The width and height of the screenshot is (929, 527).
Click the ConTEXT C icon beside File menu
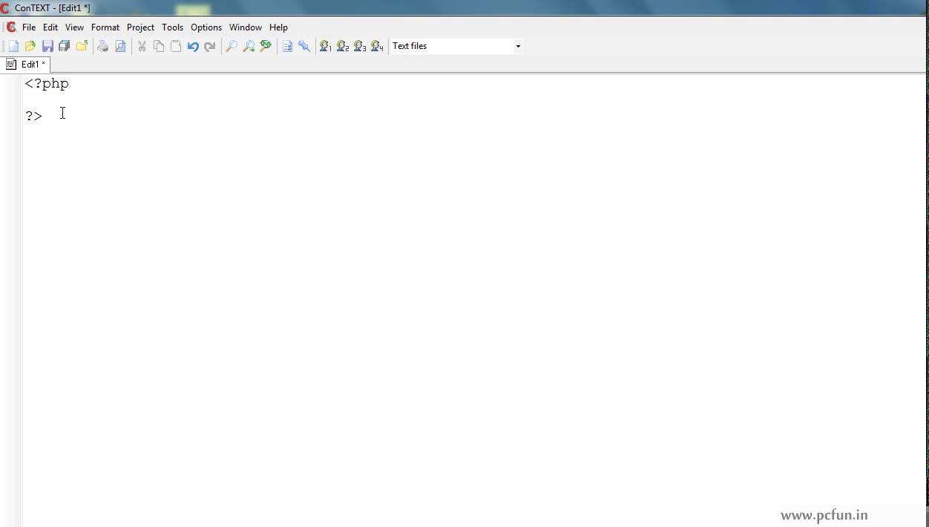[x=11, y=27]
